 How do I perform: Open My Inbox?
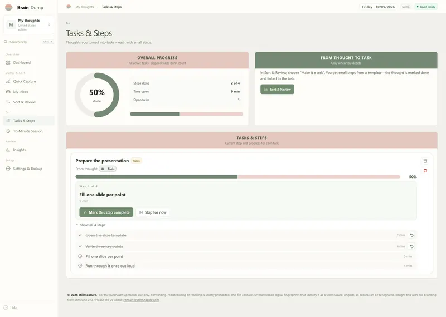pyautogui.click(x=29, y=92)
